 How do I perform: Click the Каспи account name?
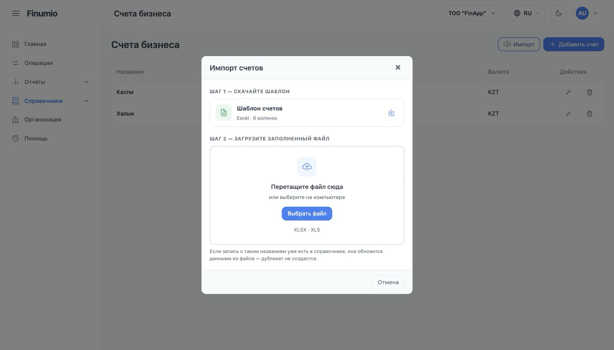click(125, 92)
